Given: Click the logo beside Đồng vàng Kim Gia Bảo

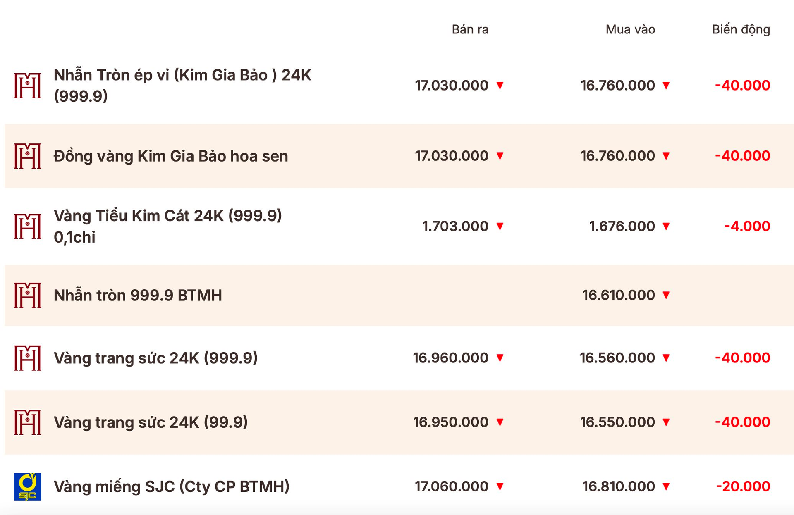Looking at the screenshot, I should pos(27,156).
